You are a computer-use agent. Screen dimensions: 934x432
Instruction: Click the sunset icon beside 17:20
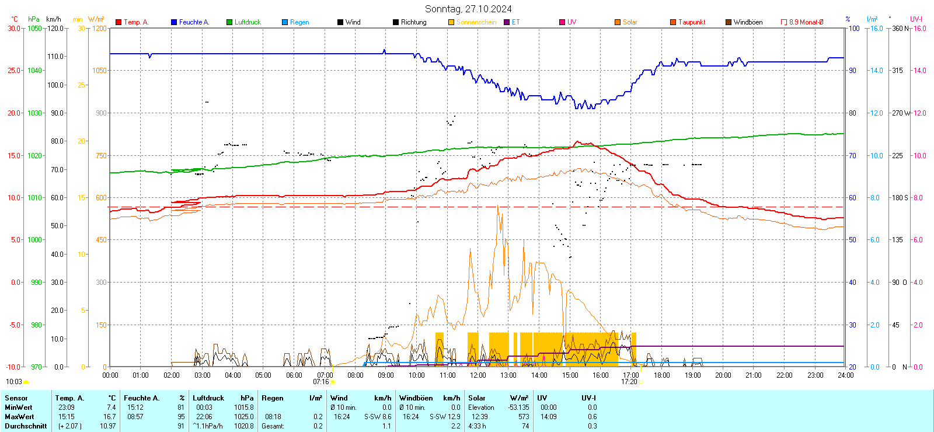[641, 382]
